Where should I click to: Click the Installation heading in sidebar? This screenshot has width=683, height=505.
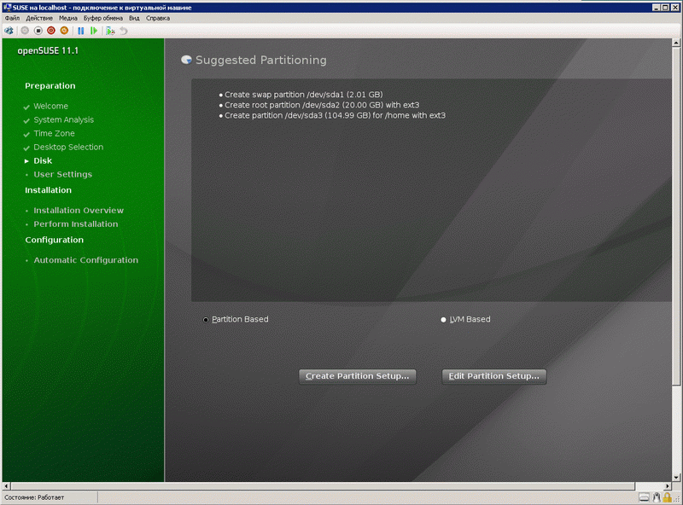pos(48,190)
